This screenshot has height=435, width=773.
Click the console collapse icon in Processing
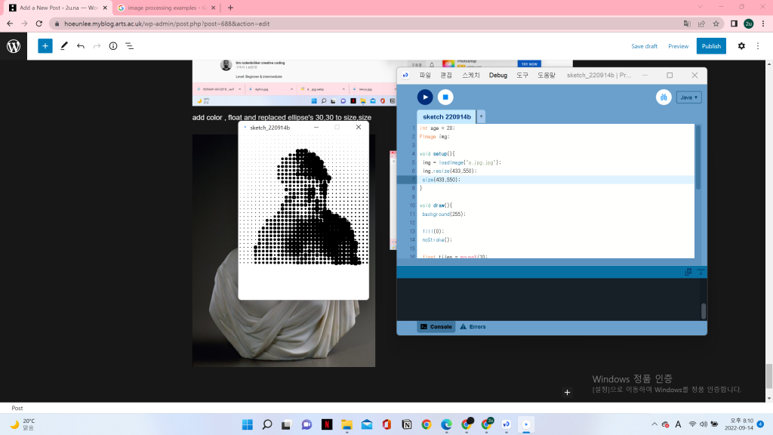[x=701, y=272]
